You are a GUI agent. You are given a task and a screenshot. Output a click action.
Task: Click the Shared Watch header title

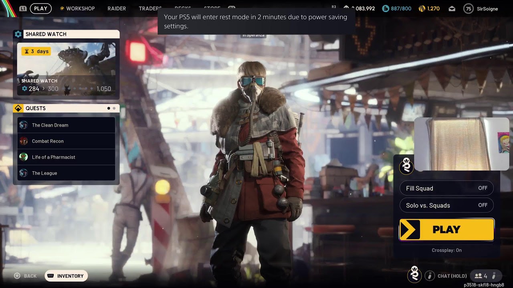click(x=46, y=34)
